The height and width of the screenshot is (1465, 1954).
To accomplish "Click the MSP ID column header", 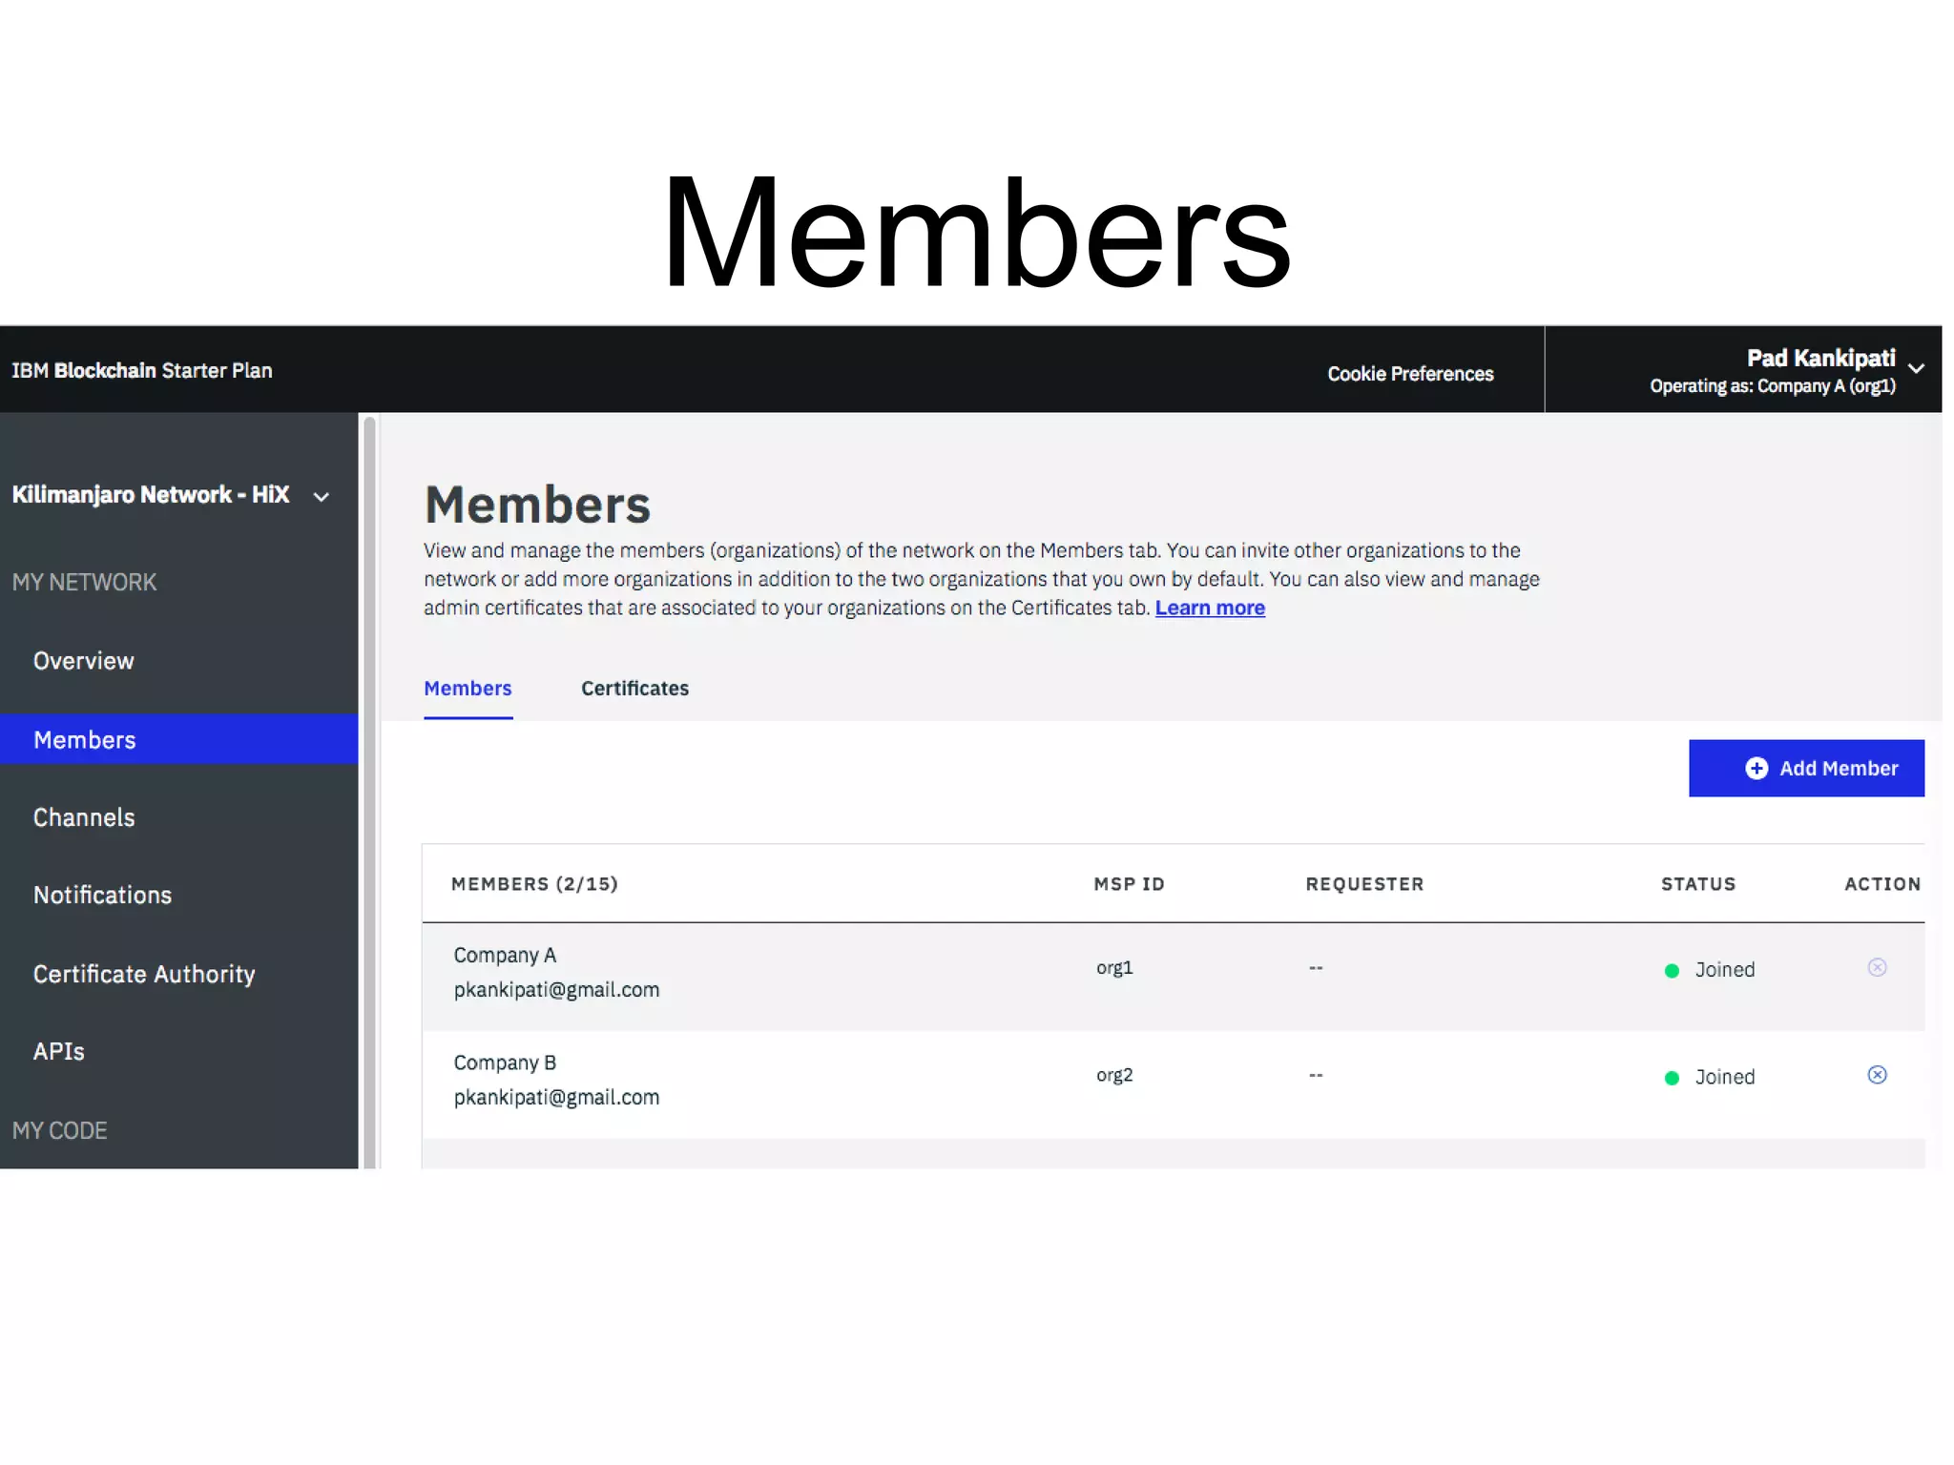I will pyautogui.click(x=1129, y=884).
